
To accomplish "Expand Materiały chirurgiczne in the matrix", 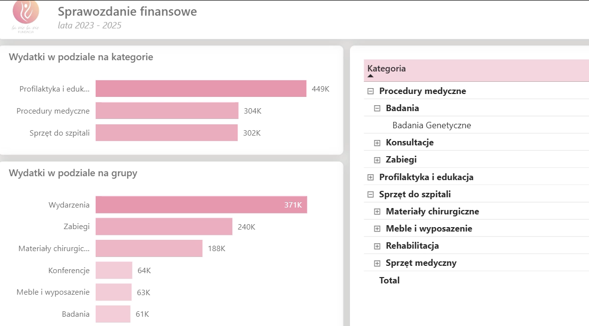I will [x=377, y=211].
